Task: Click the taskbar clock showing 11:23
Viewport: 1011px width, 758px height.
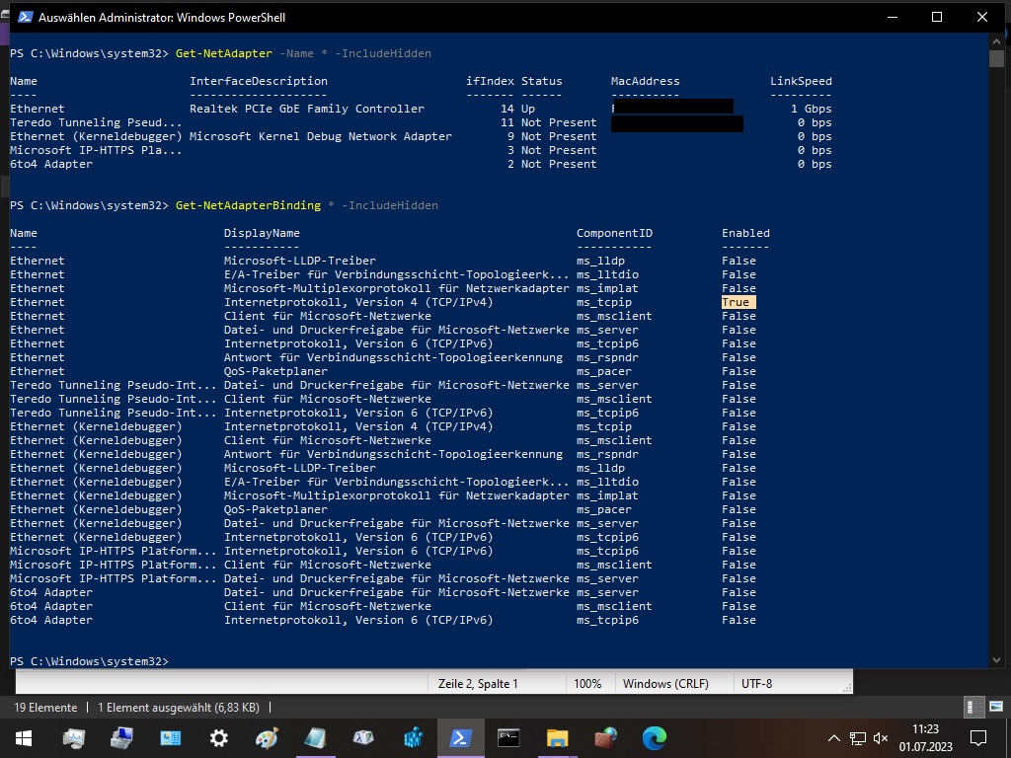Action: point(925,737)
